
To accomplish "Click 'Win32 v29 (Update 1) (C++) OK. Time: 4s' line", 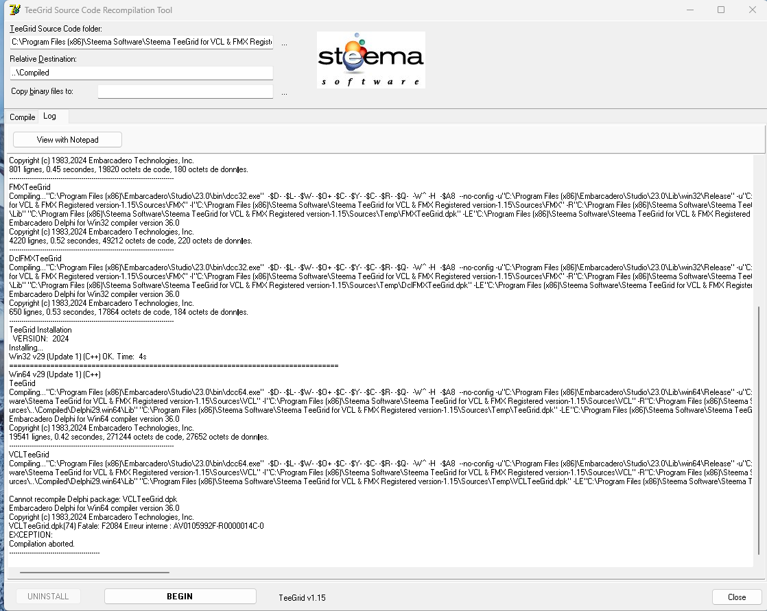I will pos(78,357).
